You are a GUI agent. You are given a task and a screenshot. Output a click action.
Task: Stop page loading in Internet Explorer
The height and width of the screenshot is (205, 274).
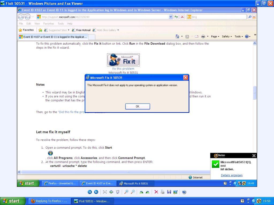pos(182,17)
